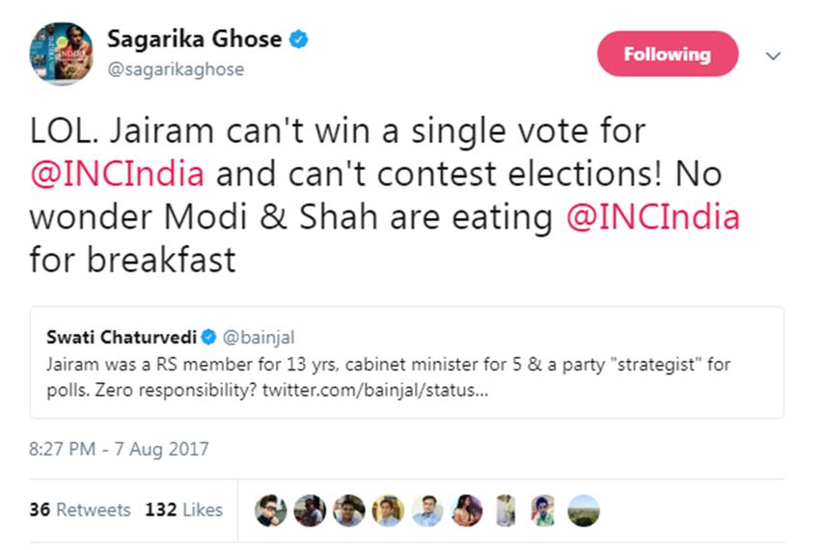Click the Sagarika Ghose display name
Image resolution: width=820 pixels, height=550 pixels.
click(194, 40)
